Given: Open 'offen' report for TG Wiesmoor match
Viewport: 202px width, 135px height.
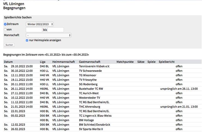Looking at the screenshot, I should 179,75.
